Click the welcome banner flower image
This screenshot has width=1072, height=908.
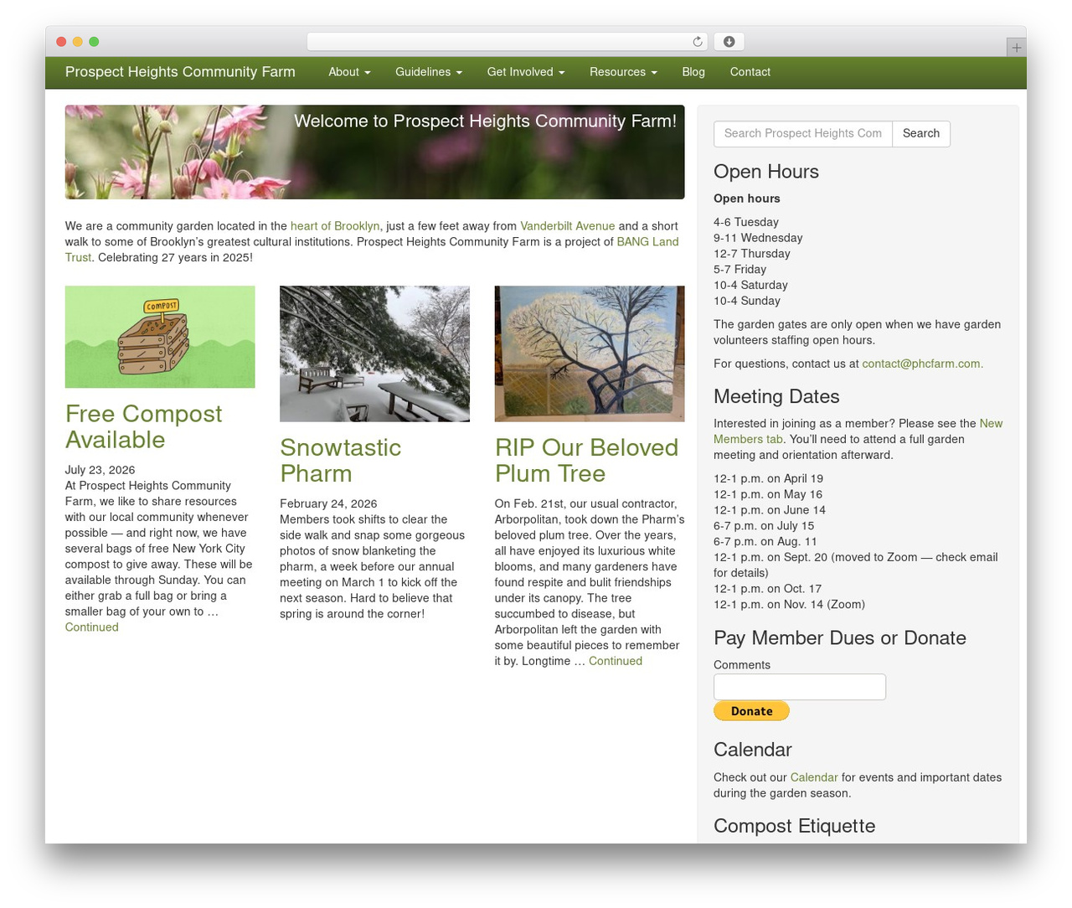click(x=374, y=152)
